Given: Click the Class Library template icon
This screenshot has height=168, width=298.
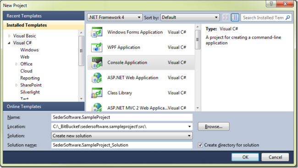Looking at the screenshot, I should [97, 93].
